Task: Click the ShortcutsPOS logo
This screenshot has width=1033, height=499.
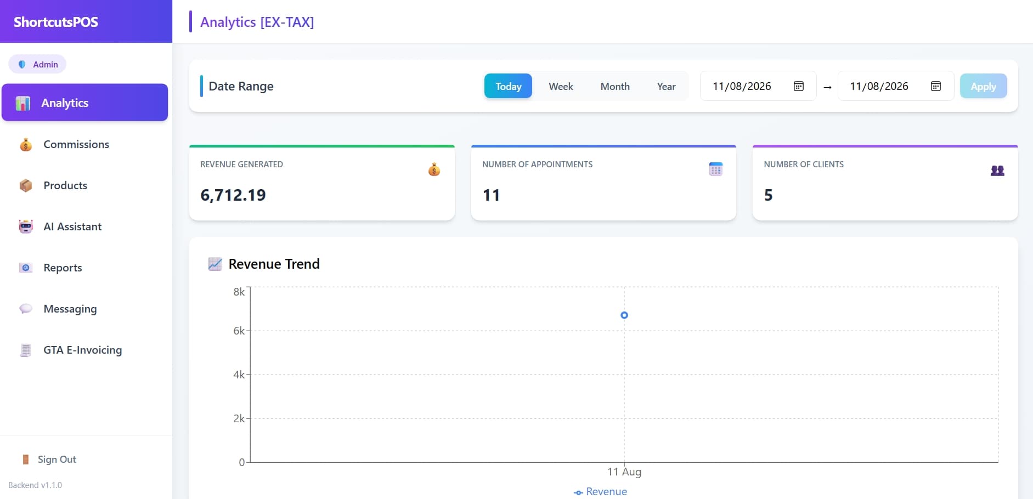Action: 56,22
